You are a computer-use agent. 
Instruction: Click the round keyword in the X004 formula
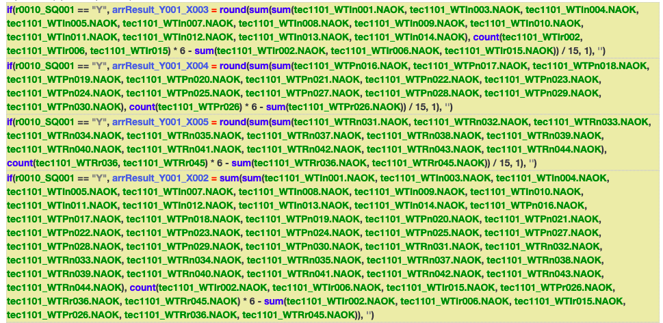click(x=233, y=66)
